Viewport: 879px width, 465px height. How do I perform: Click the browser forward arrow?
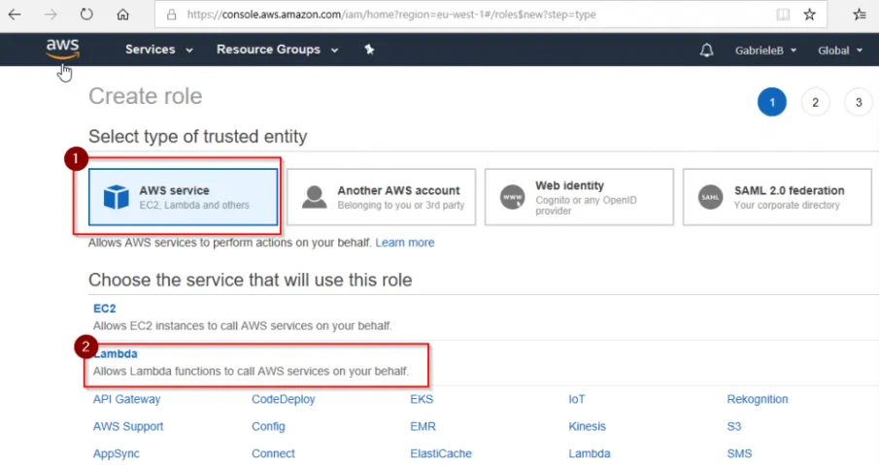(51, 14)
